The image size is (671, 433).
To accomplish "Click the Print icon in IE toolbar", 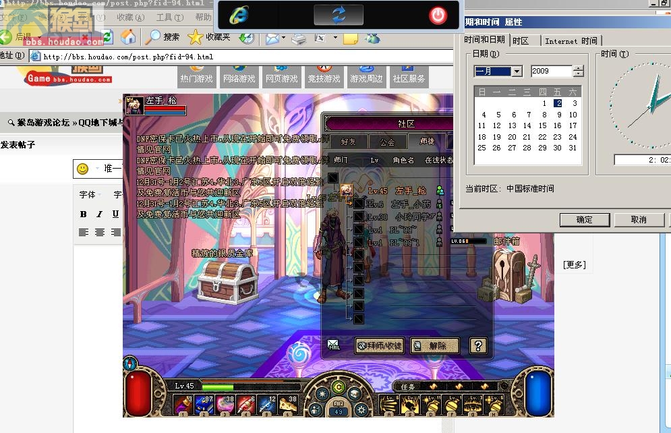I will (299, 39).
